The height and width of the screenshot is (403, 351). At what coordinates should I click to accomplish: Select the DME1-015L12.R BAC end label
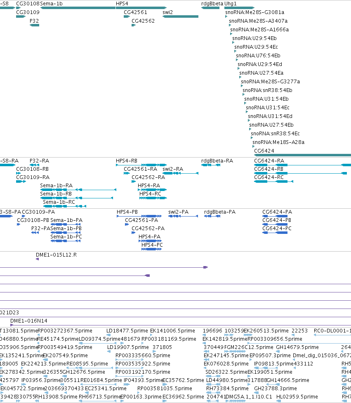click(56, 255)
